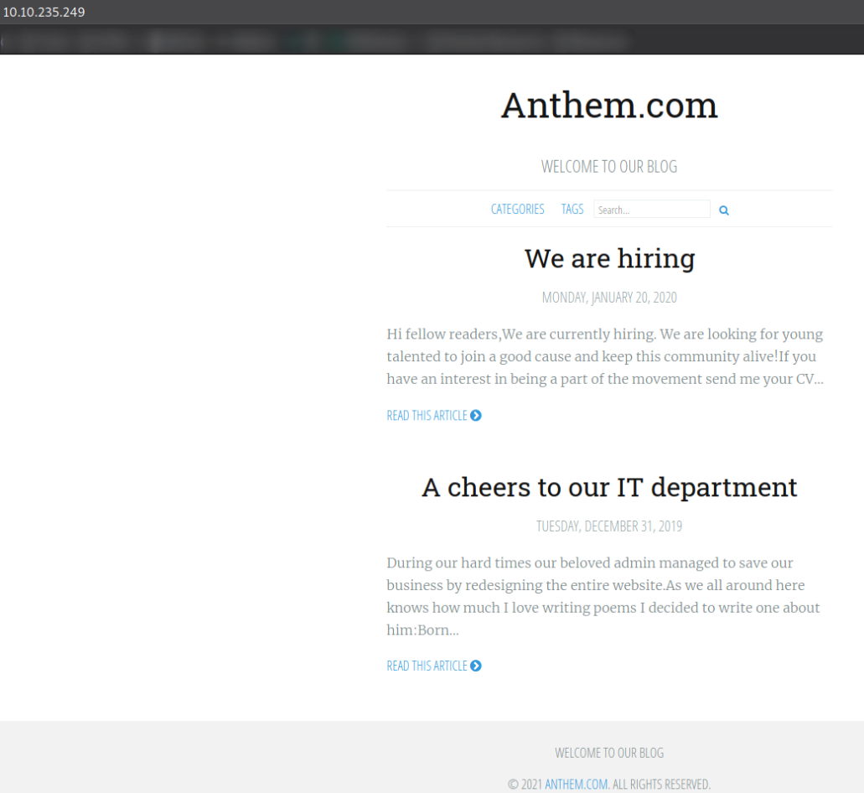Screen dimensions: 864x793
Task: Open 'A cheers to our IT department' title
Action: coord(609,487)
